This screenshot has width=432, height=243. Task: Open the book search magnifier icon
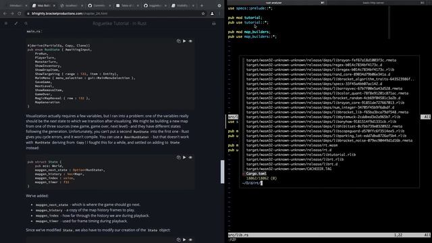(x=26, y=24)
